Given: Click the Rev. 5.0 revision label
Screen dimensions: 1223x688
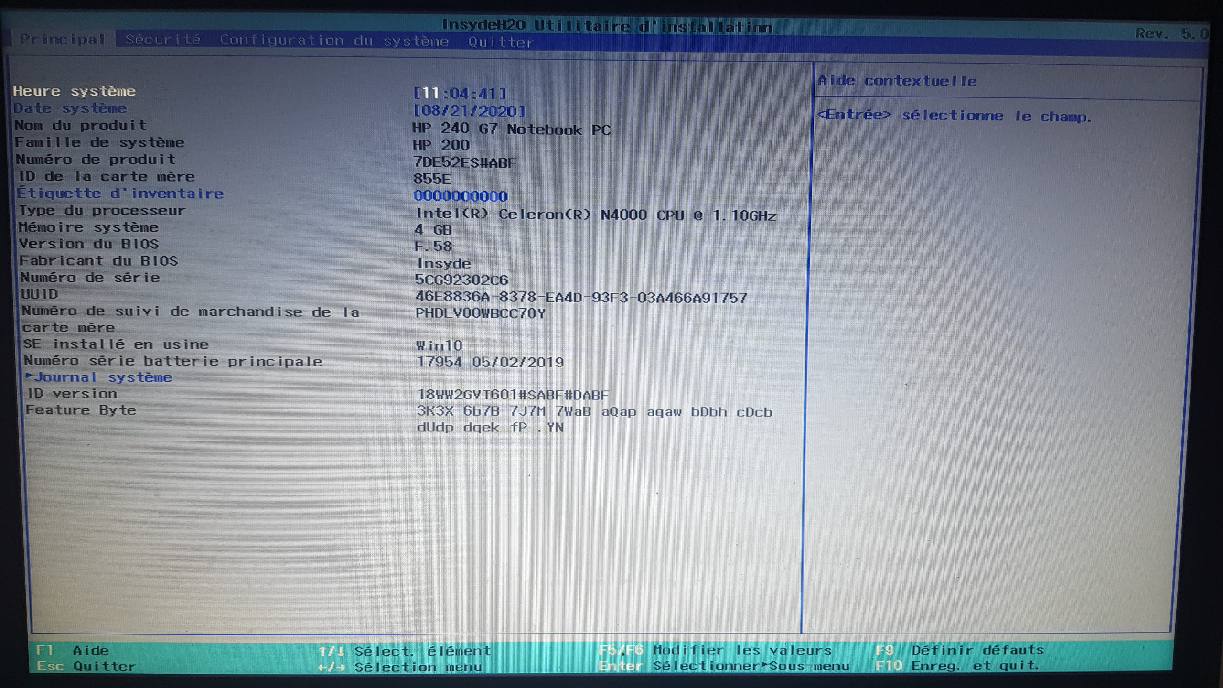Looking at the screenshot, I should 1171,33.
